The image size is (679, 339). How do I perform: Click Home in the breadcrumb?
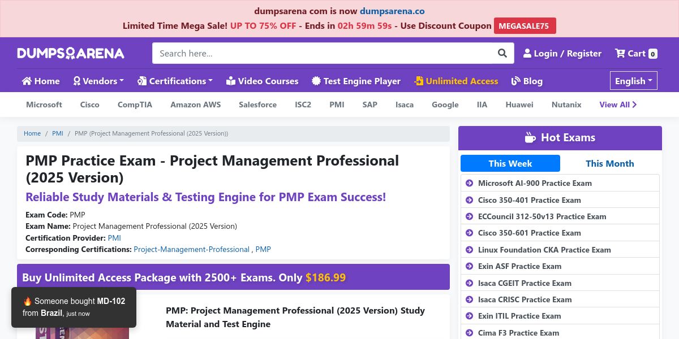click(x=32, y=133)
